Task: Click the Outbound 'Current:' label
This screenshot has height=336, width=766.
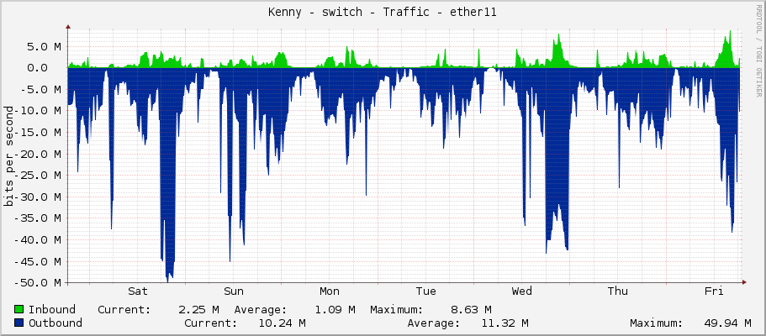Action: tap(211, 323)
